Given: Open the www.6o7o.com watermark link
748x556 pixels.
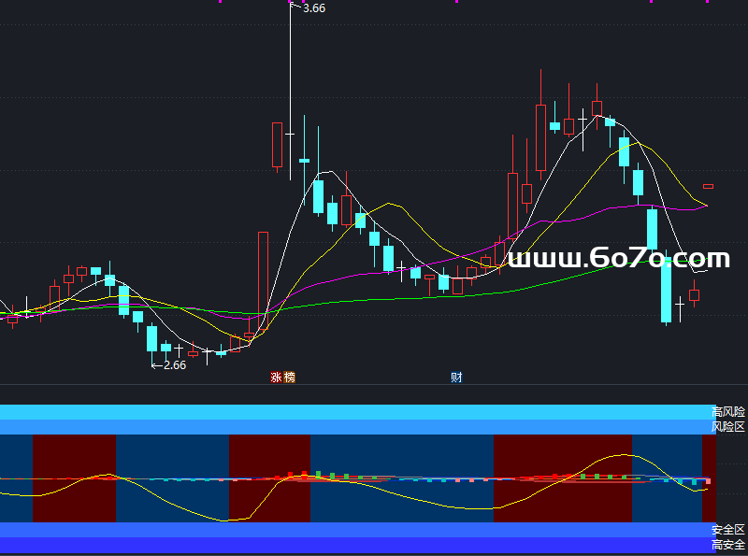Looking at the screenshot, I should coord(617,259).
